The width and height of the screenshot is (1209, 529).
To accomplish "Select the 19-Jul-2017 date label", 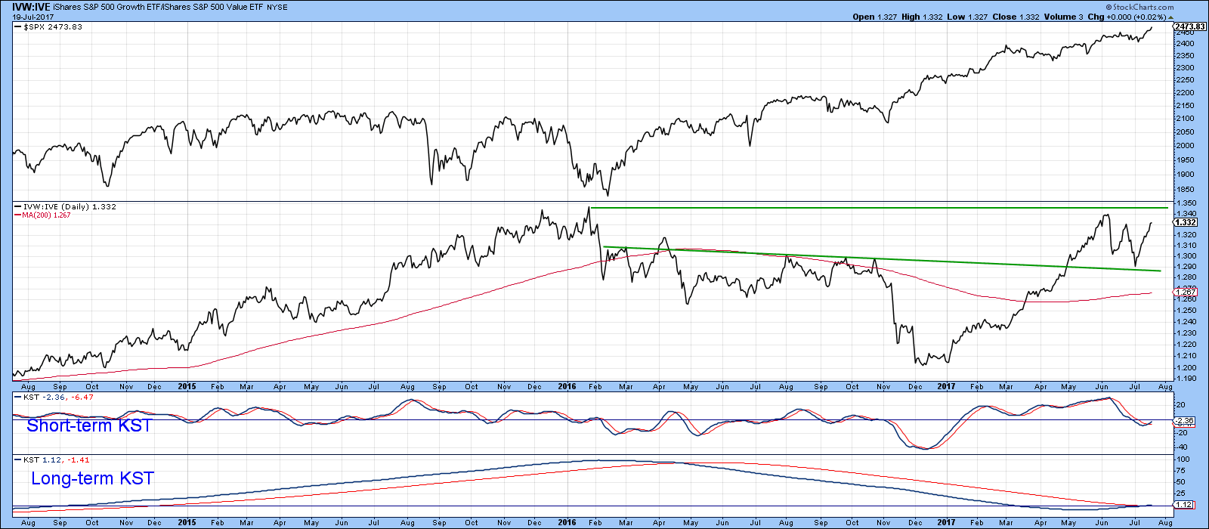I will [x=32, y=16].
